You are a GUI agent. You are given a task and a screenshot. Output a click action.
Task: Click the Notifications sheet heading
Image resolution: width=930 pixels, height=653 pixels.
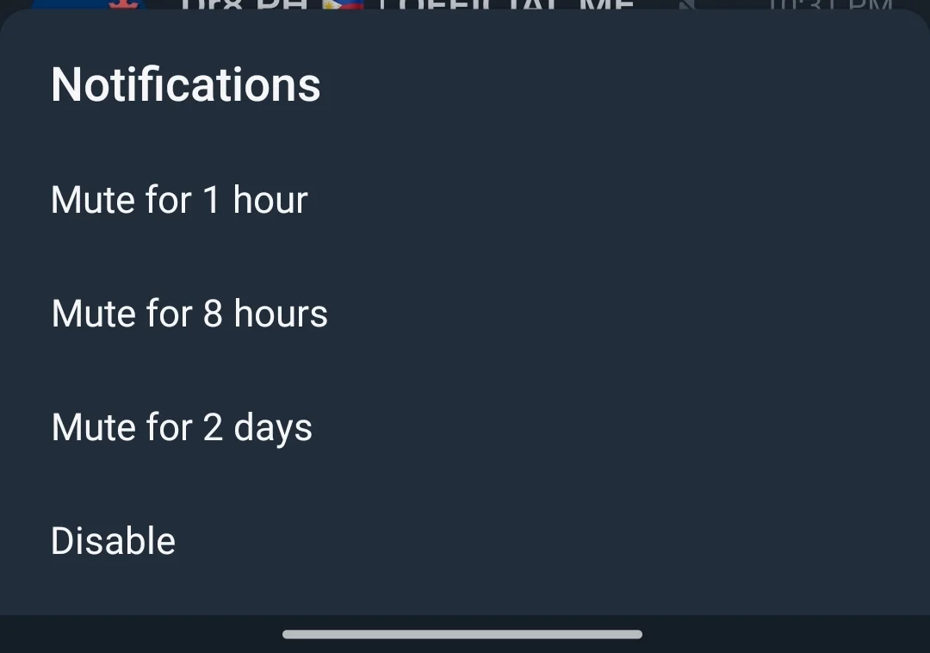coord(186,84)
